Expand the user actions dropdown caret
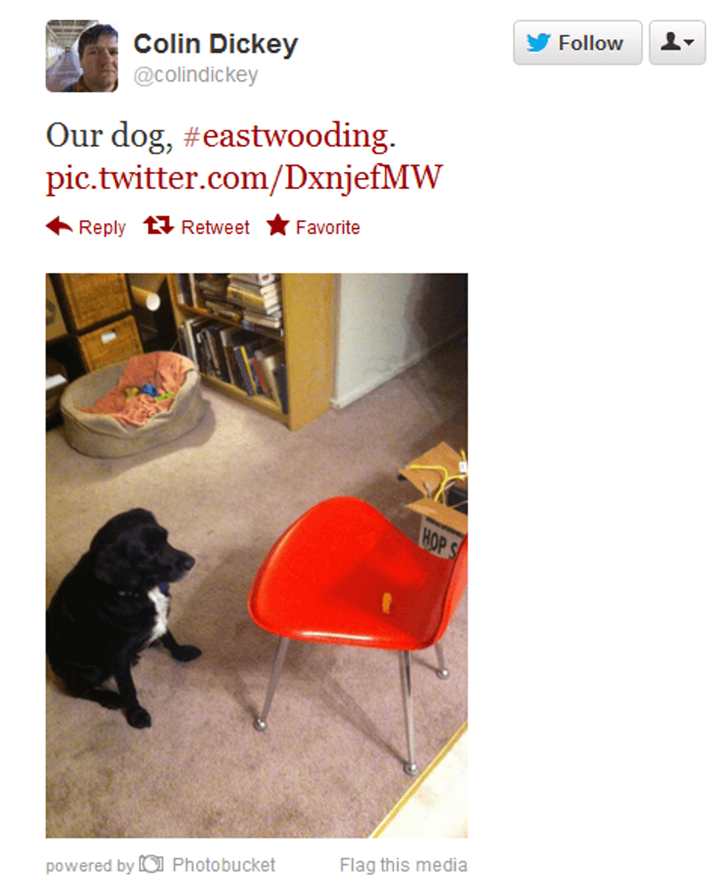Image resolution: width=727 pixels, height=888 pixels. coord(690,42)
